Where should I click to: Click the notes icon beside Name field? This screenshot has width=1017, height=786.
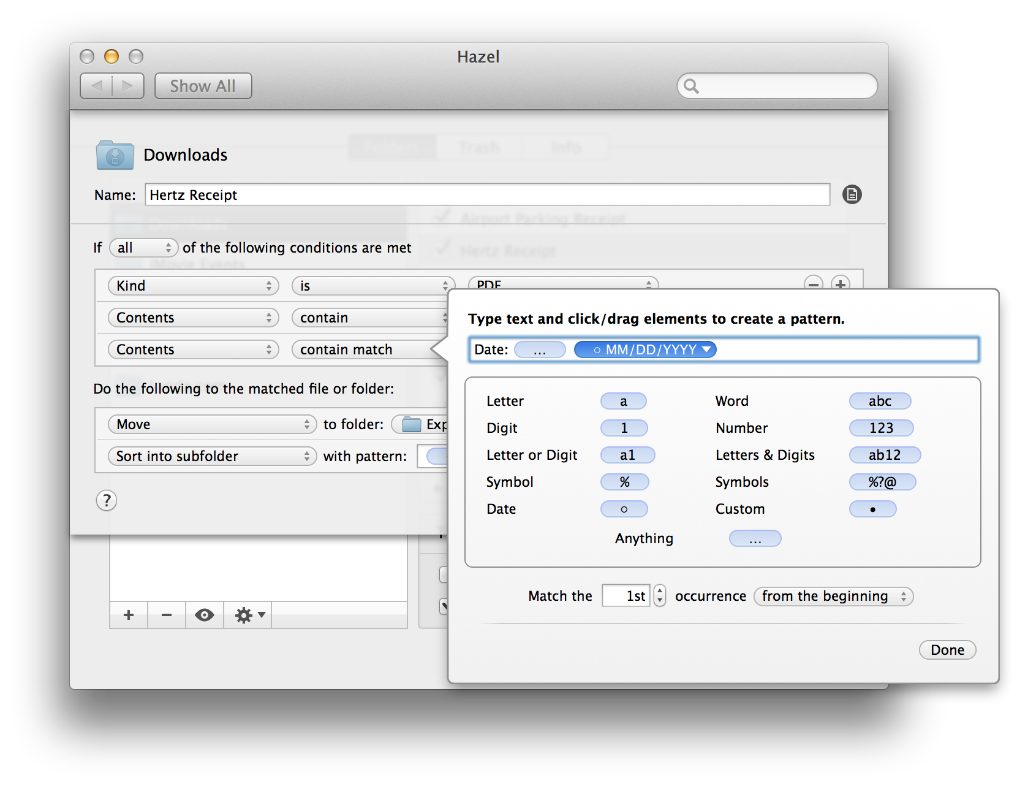(852, 194)
